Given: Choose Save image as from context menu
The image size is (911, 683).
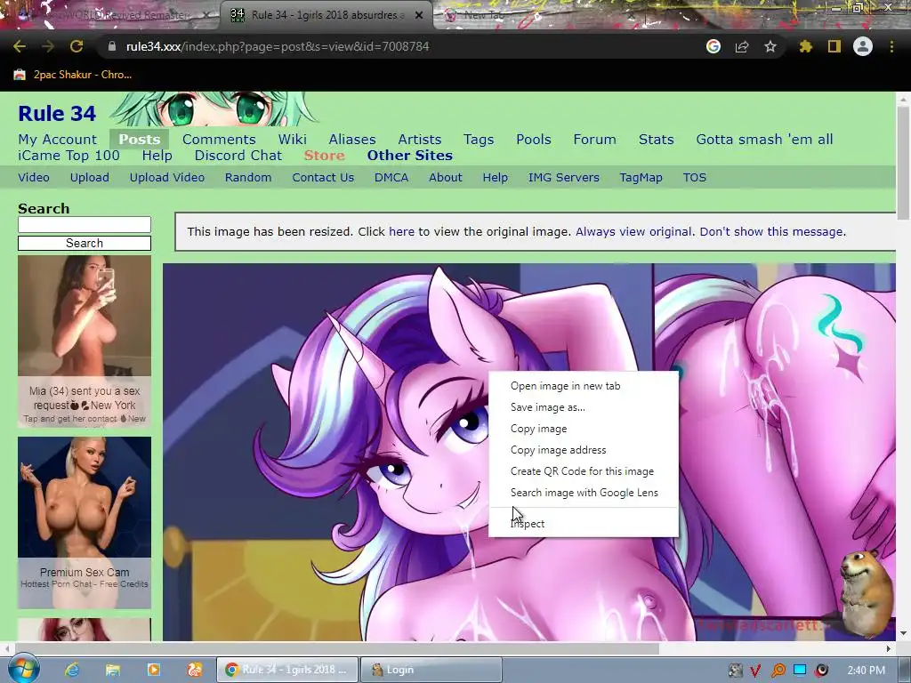Looking at the screenshot, I should point(584,407).
